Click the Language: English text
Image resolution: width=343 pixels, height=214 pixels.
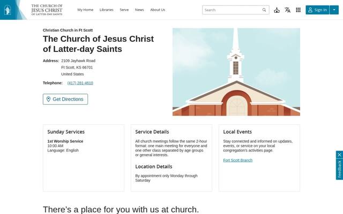[x=63, y=150]
